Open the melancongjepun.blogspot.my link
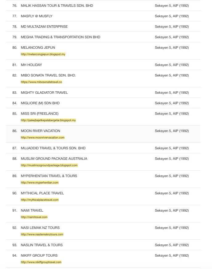This screenshot has height=269, width=212. [43, 54]
